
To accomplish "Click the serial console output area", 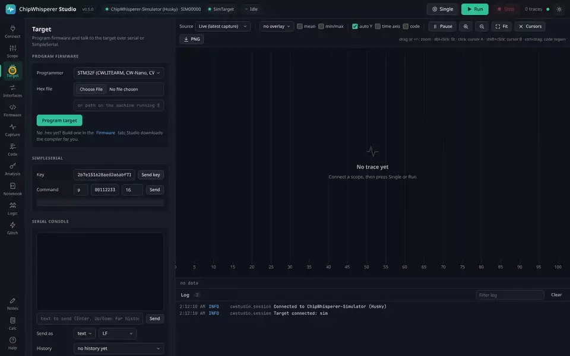I will pyautogui.click(x=100, y=272).
